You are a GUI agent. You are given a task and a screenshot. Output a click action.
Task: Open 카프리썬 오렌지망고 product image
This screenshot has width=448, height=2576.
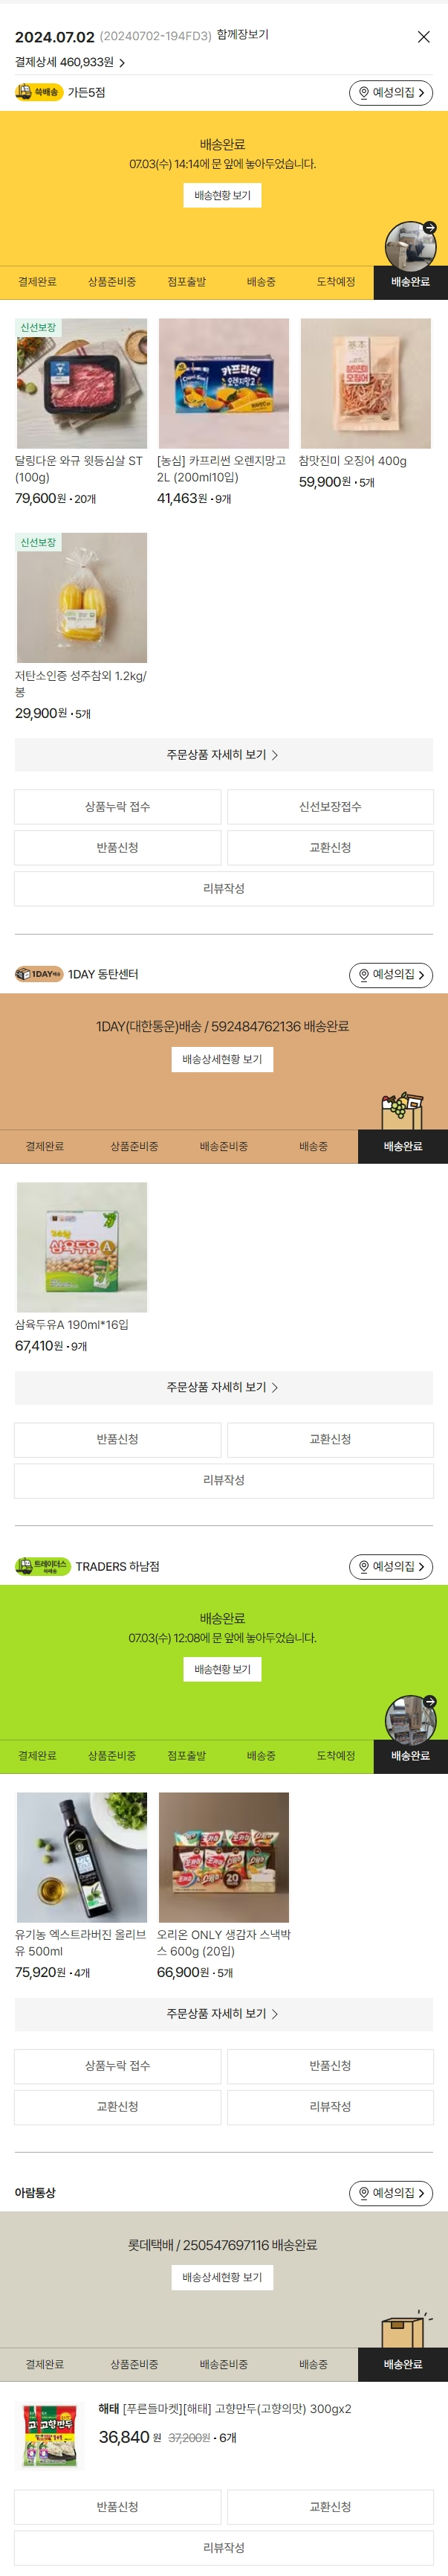[x=224, y=383]
